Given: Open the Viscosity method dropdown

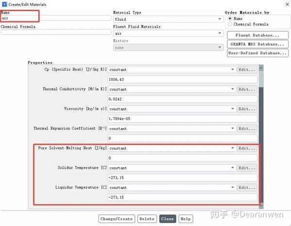Looking at the screenshot, I should coord(172,109).
